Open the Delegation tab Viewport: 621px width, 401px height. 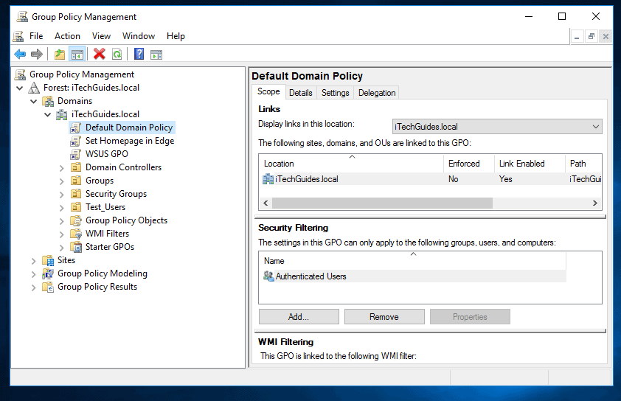377,93
